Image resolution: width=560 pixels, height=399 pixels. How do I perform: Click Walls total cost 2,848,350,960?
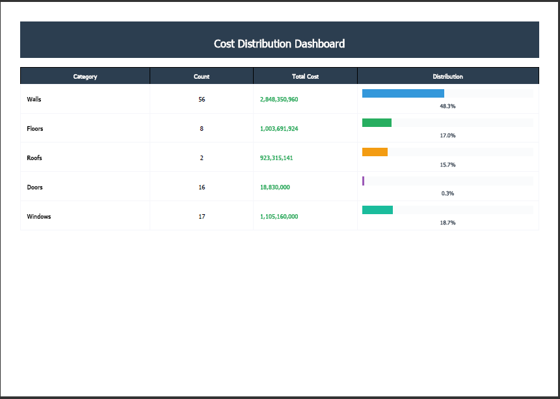pyautogui.click(x=279, y=100)
